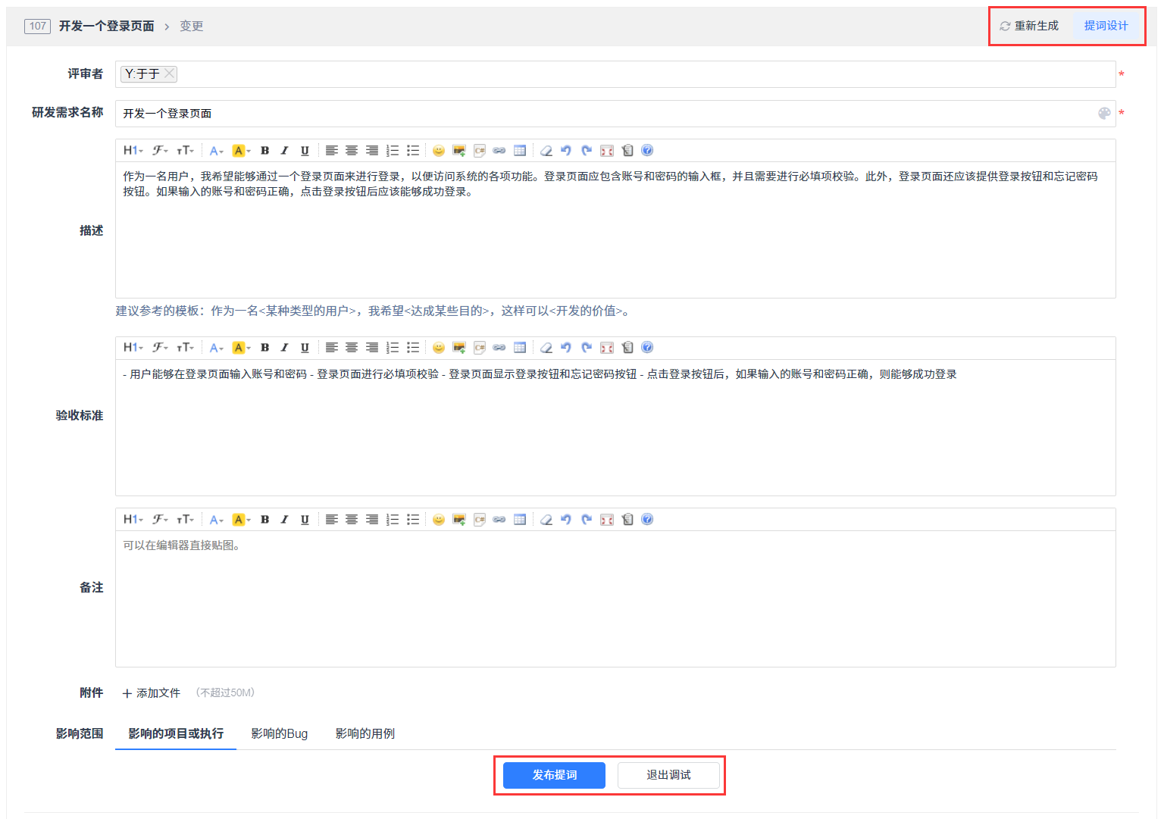Toggle bold in 验收标准 editor
This screenshot has width=1164, height=819.
(x=265, y=348)
